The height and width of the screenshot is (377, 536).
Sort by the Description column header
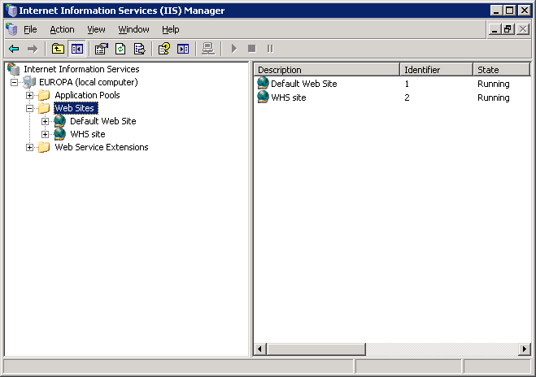click(327, 70)
